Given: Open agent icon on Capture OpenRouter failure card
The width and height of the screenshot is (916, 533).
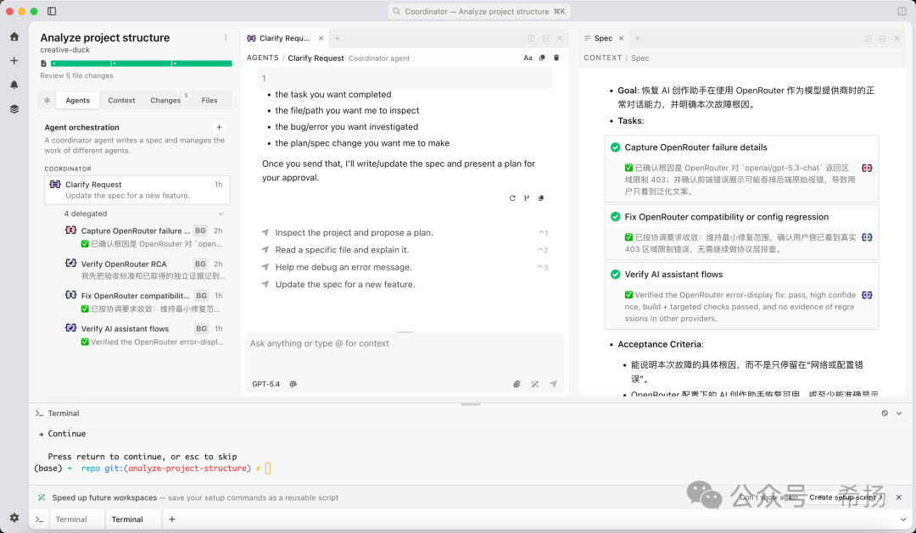Looking at the screenshot, I should tap(867, 168).
